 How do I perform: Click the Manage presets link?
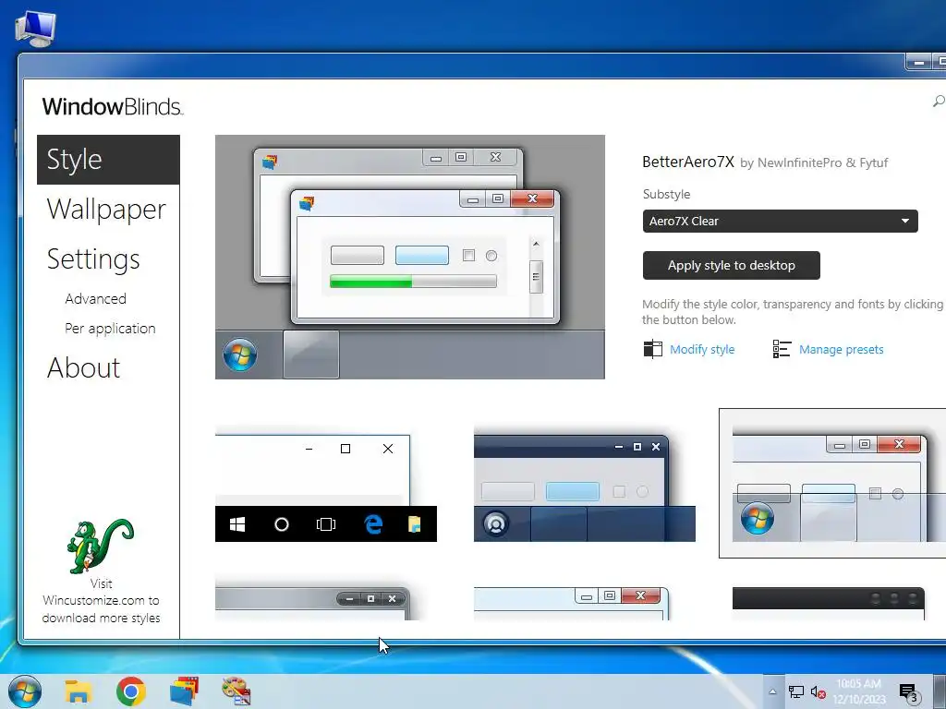pyautogui.click(x=841, y=350)
